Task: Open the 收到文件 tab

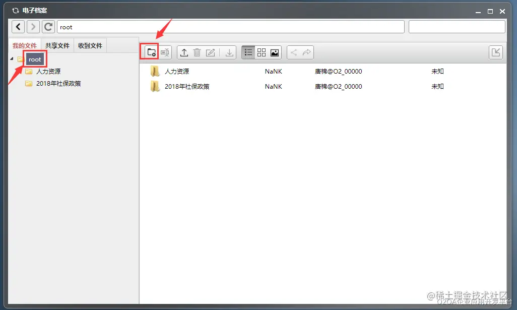Action: (90, 45)
